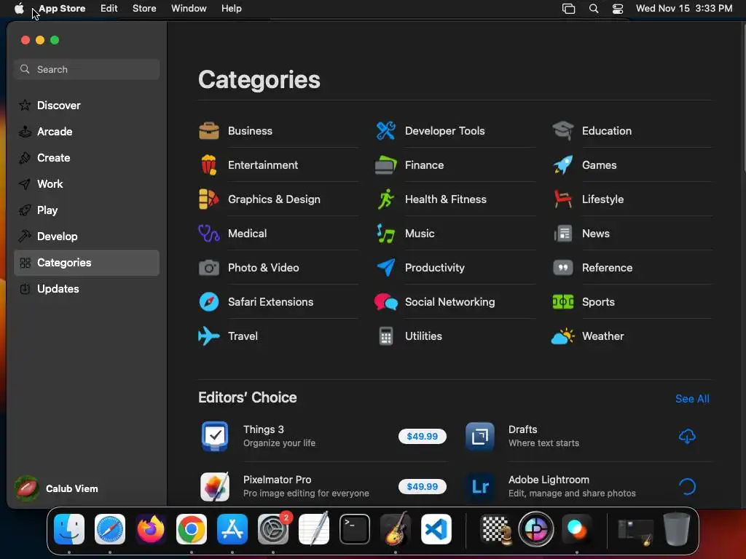746x559 pixels.
Task: Select the Social Networking chat bubbles icon
Action: [386, 302]
